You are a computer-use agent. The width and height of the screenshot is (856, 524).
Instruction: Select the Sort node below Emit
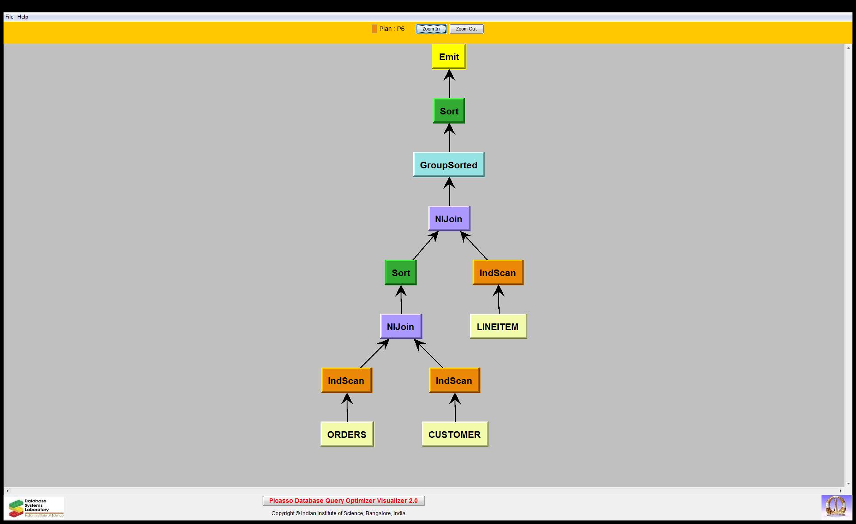tap(449, 111)
